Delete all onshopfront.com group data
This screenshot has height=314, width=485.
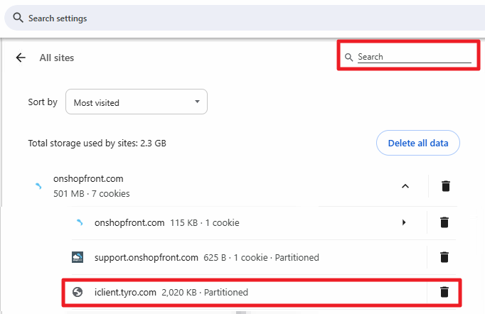tap(446, 186)
